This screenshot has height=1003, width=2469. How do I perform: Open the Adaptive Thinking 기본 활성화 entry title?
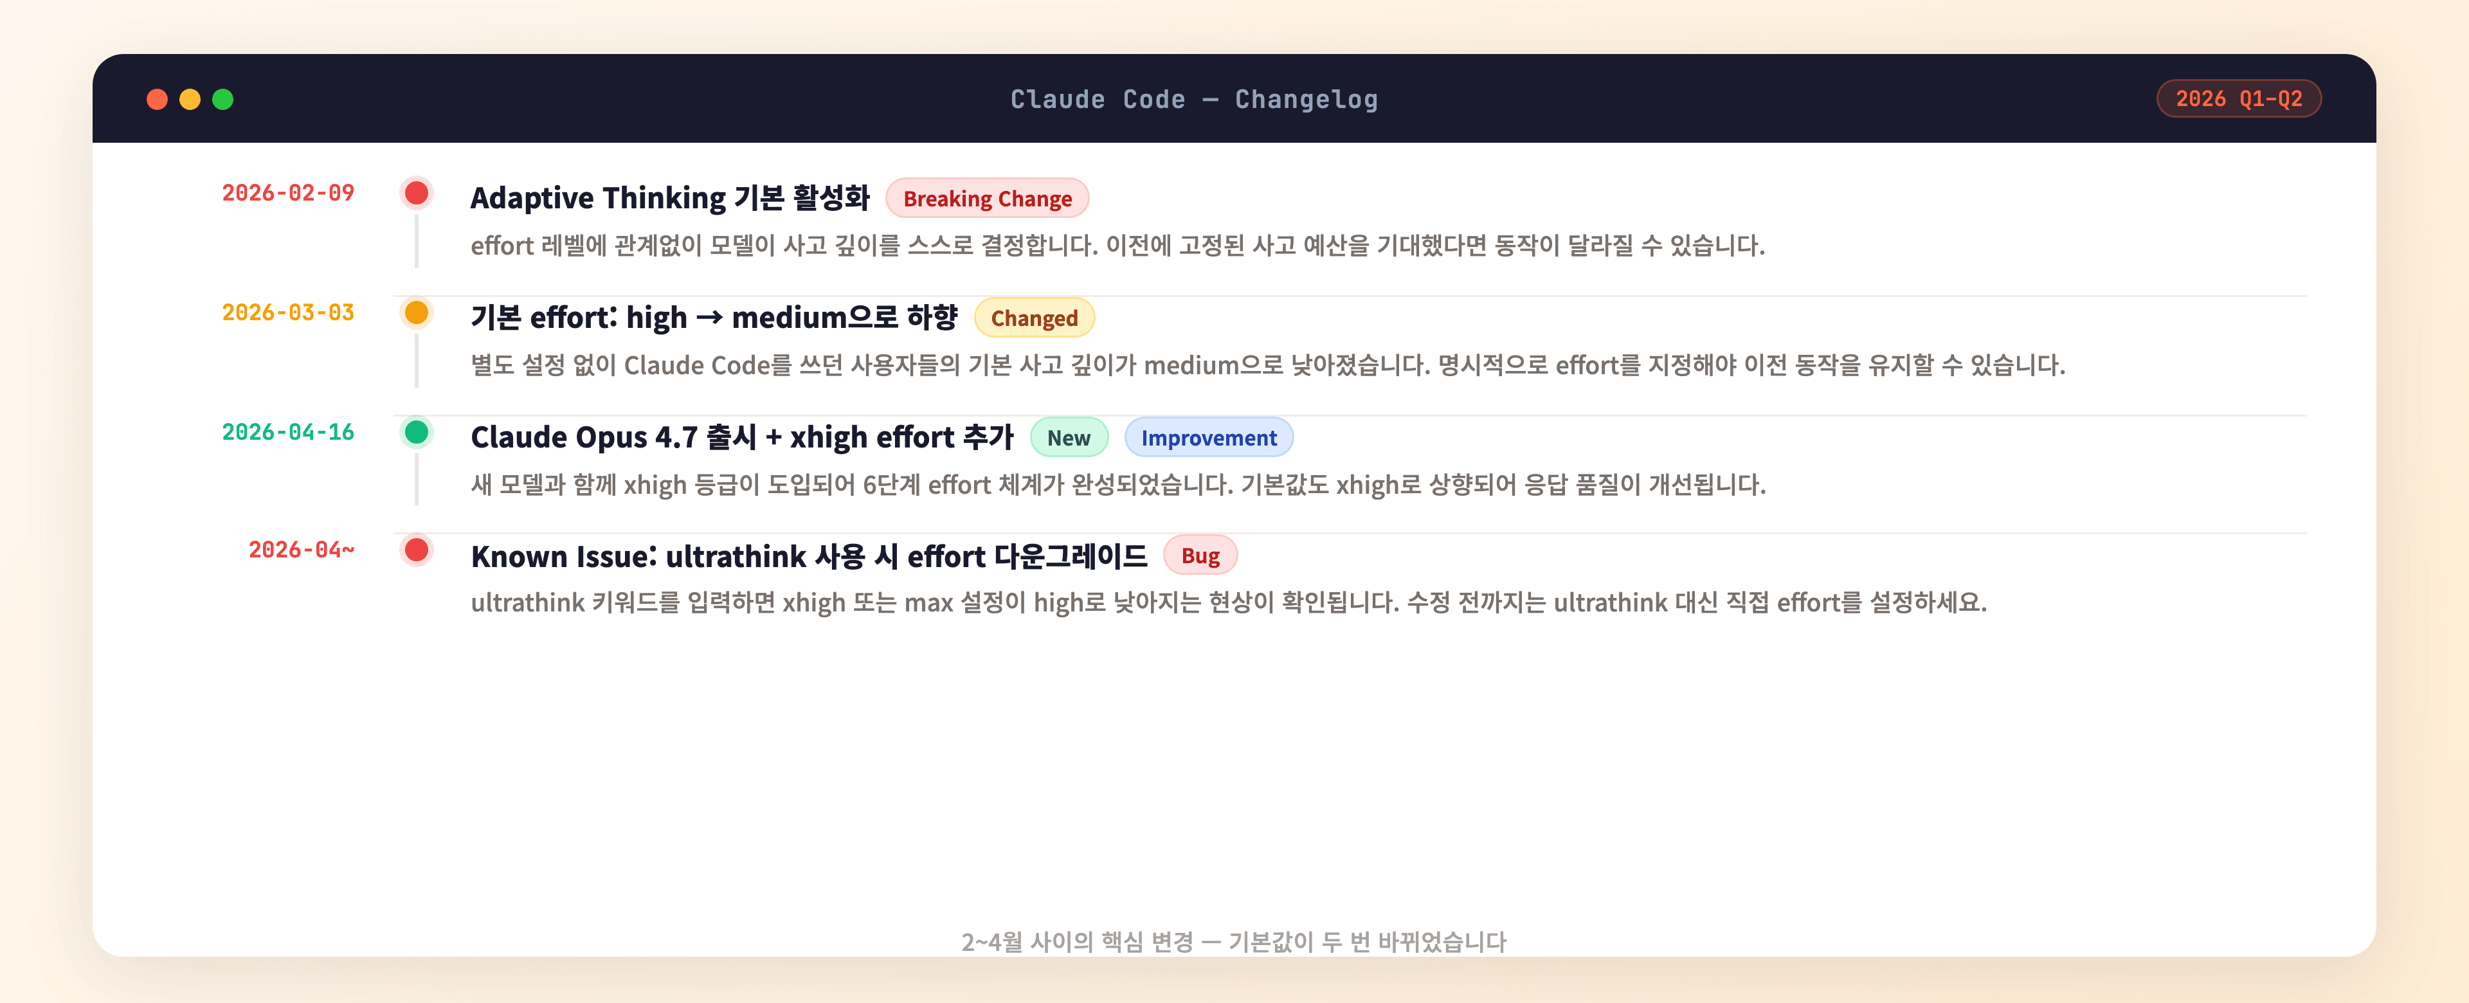coord(670,199)
